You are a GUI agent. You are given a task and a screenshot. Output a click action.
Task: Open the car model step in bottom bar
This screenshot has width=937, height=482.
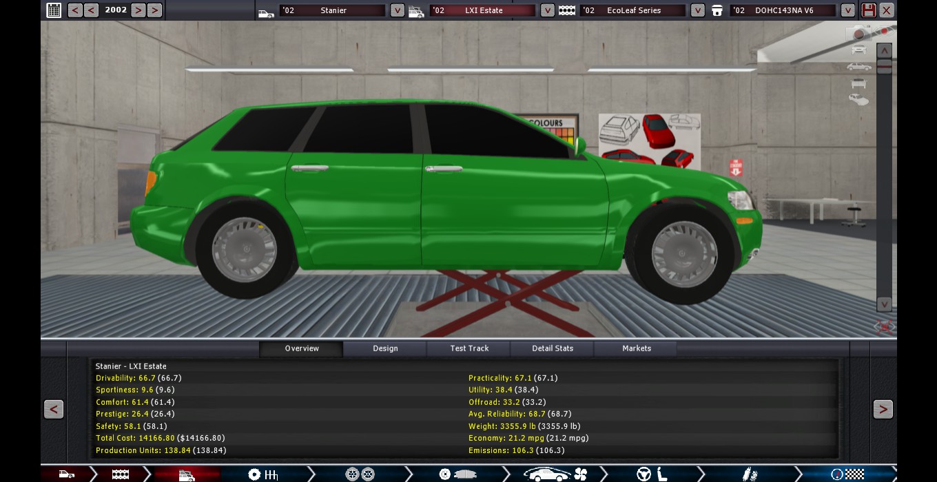tap(66, 474)
